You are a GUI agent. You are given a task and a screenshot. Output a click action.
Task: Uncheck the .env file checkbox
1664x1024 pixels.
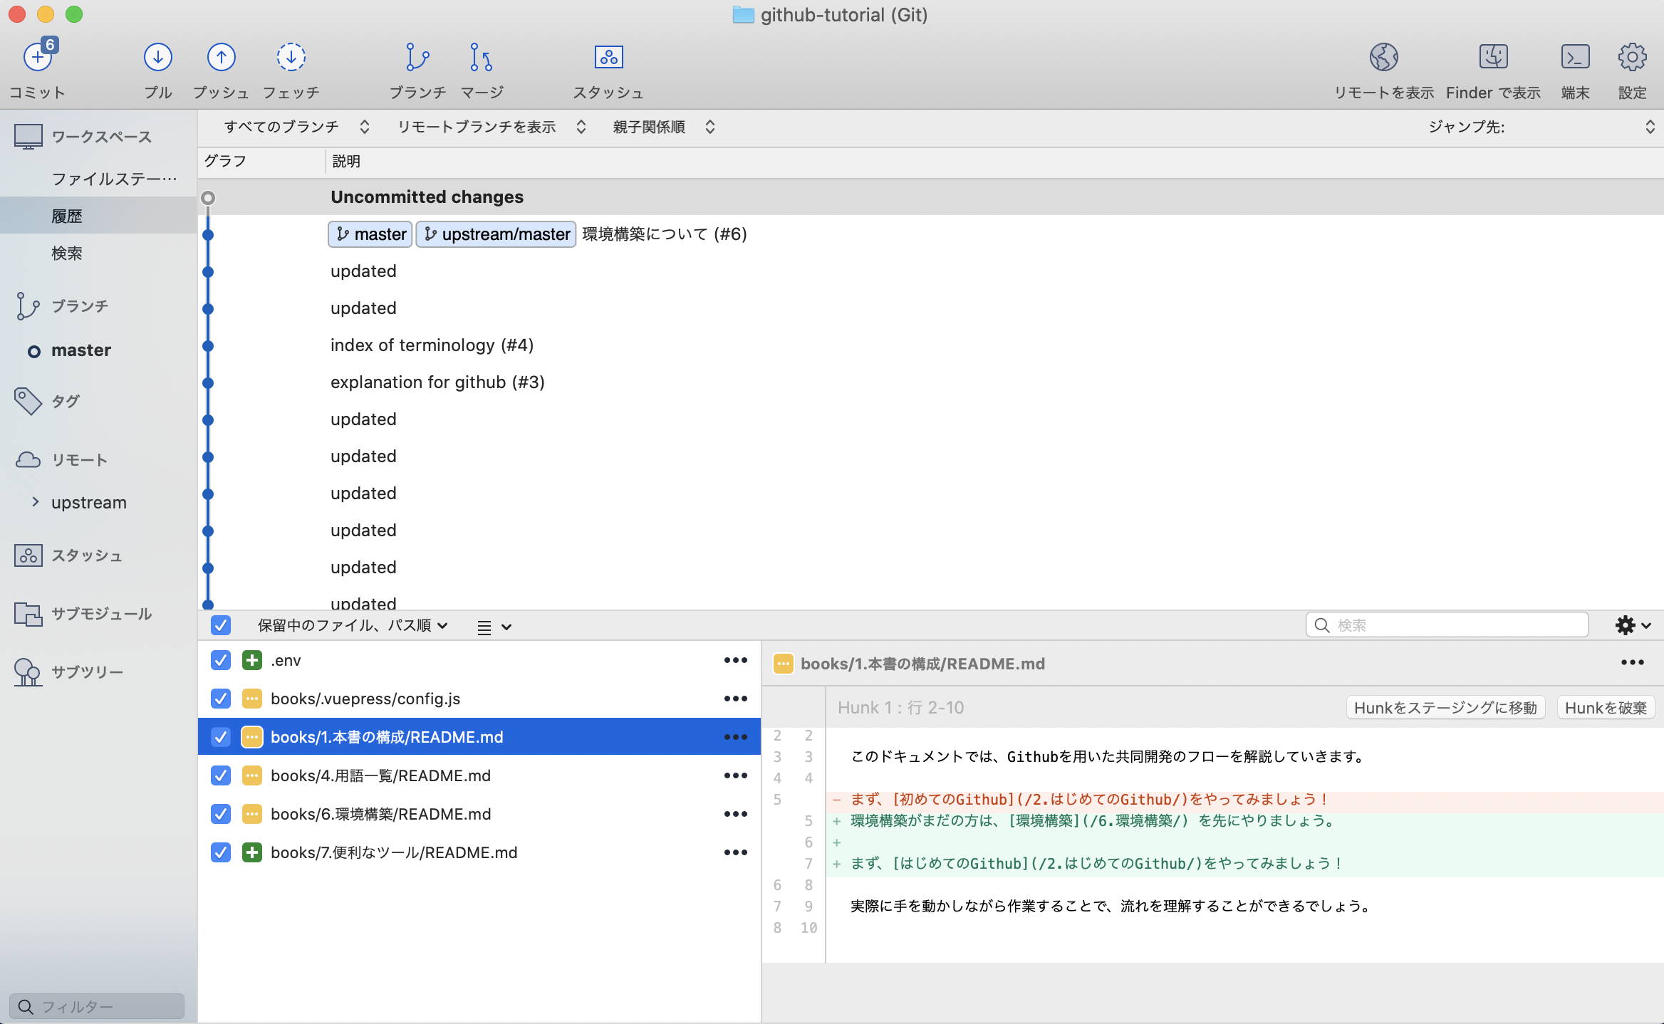221,660
